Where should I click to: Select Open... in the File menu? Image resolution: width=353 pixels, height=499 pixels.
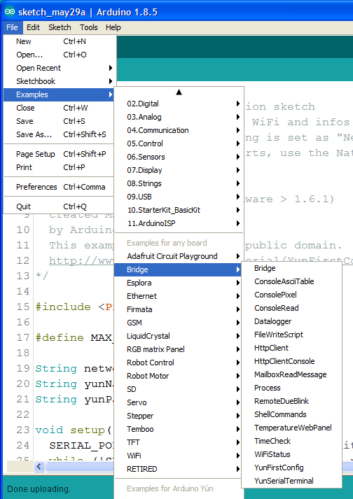click(59, 55)
